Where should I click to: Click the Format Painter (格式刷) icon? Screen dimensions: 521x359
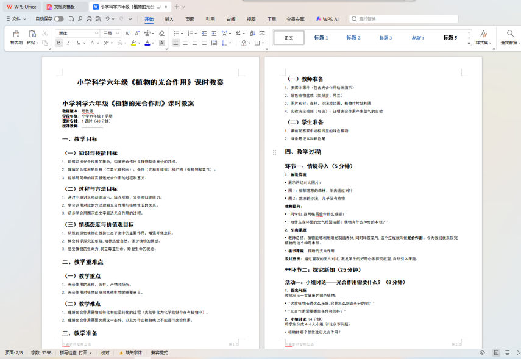(16, 34)
